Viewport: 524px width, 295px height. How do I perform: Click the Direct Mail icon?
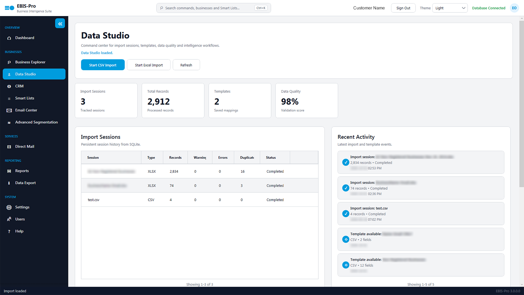[9, 147]
